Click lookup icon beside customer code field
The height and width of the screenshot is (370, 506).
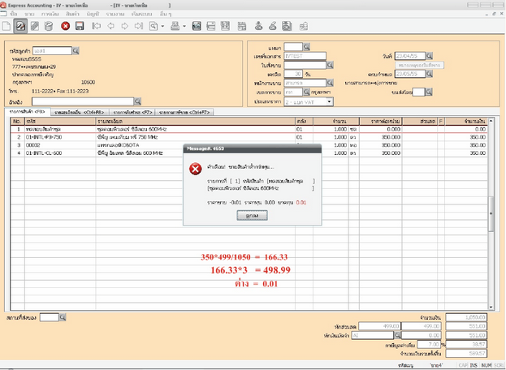click(x=77, y=49)
